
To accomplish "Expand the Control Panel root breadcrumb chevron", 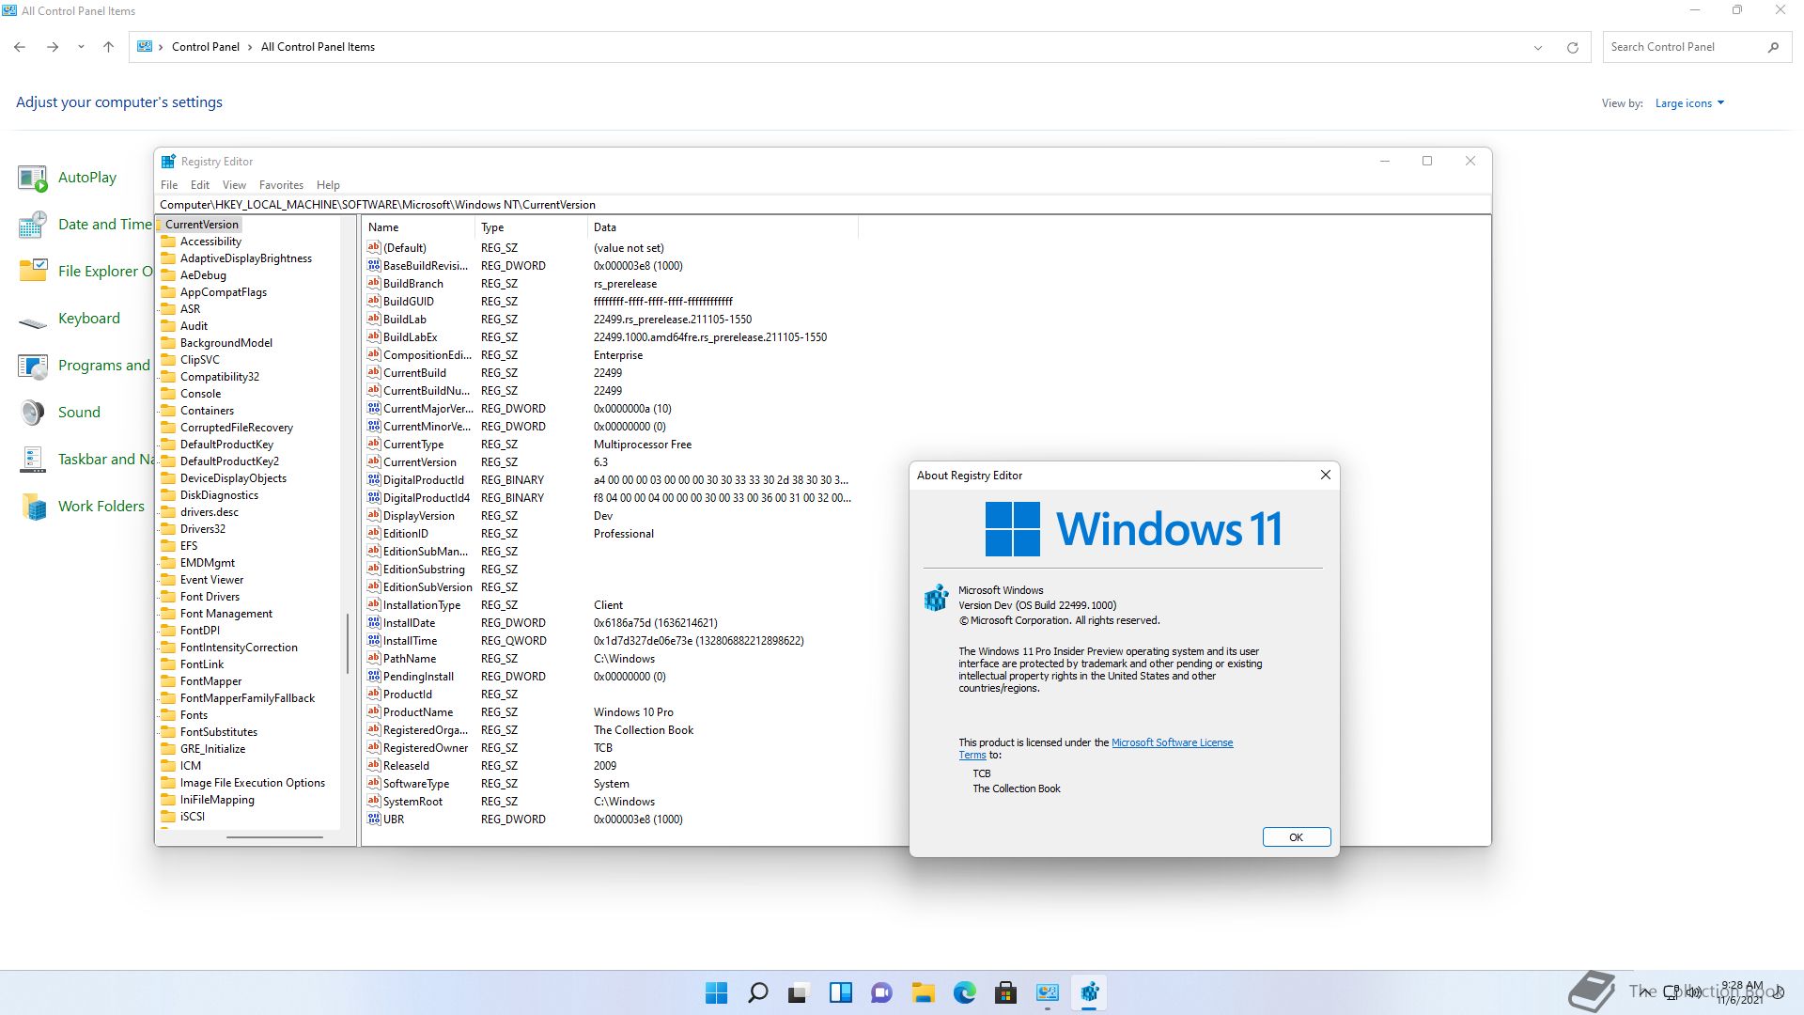I will (161, 47).
